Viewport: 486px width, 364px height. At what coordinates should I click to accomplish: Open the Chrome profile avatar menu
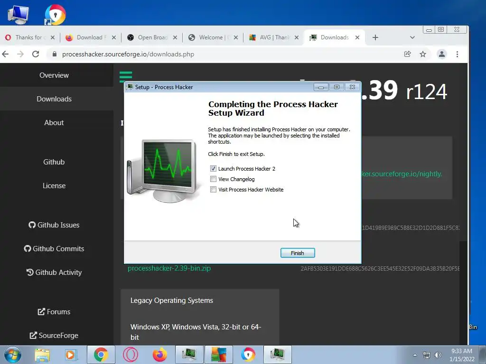442,54
